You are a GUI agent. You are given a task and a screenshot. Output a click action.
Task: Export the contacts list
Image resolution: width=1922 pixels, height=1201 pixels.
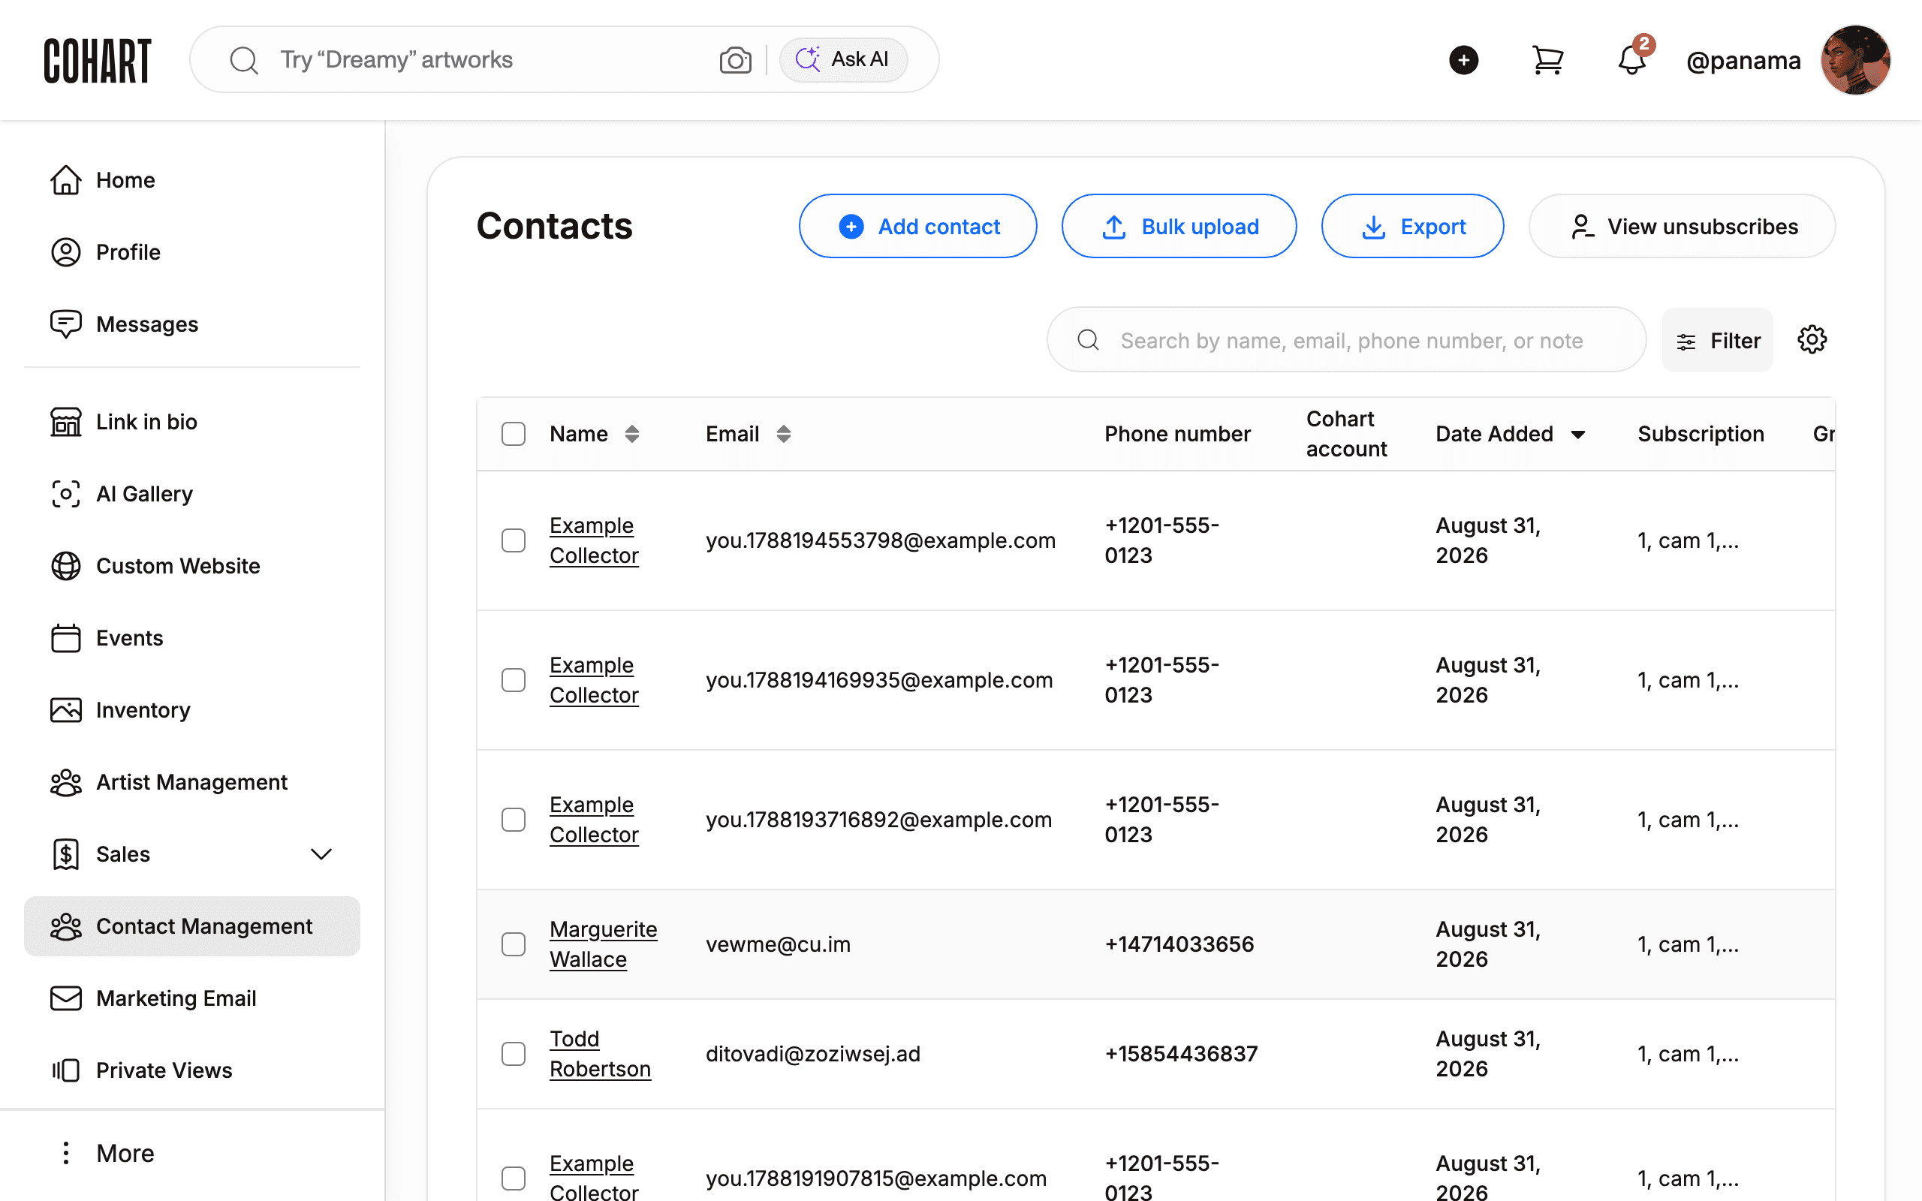coord(1412,227)
